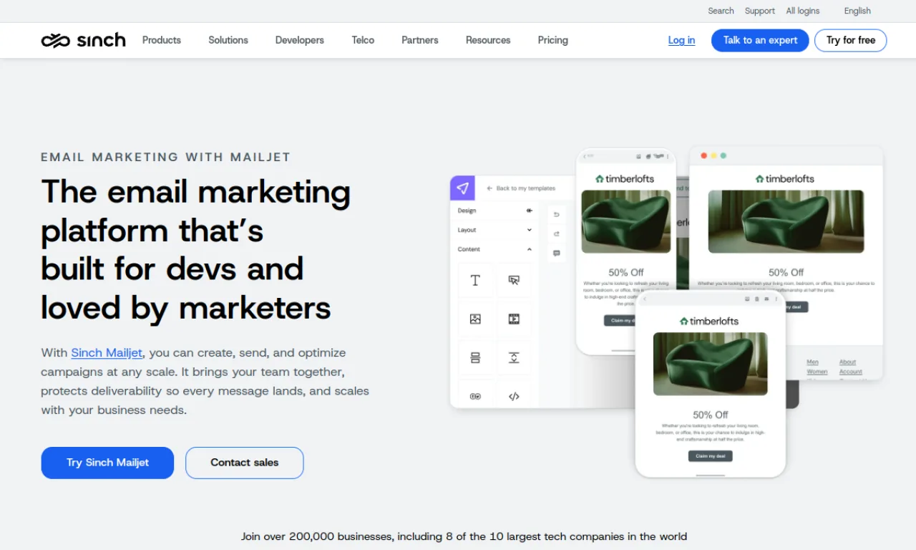
Task: Click the Sinch logo
Action: (x=83, y=40)
